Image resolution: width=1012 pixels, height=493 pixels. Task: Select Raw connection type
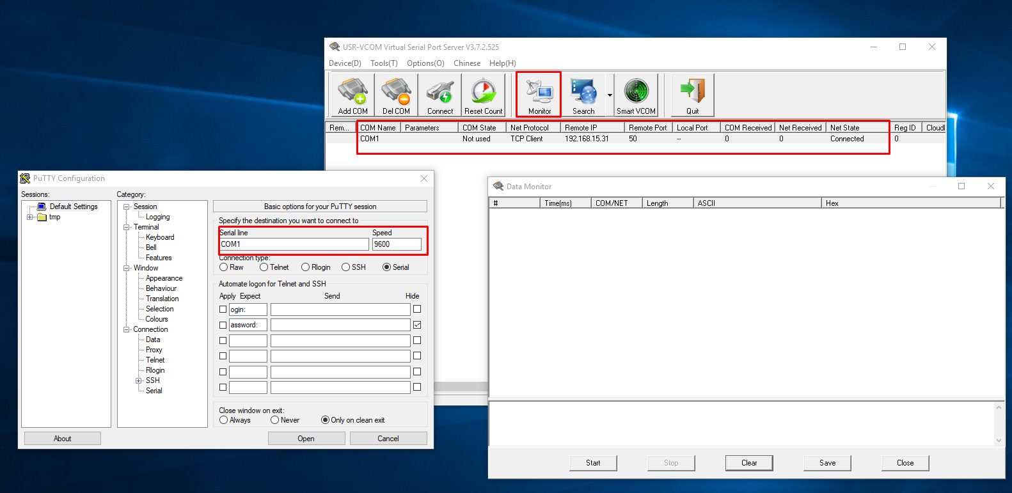(x=224, y=267)
